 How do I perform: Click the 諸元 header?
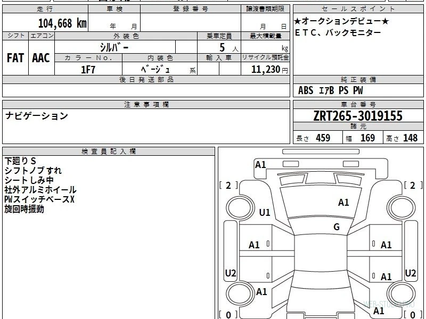pyautogui.click(x=358, y=127)
